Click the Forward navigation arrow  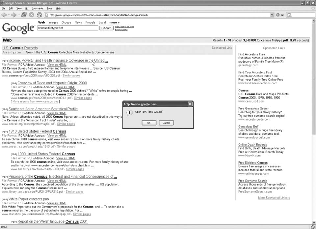(13, 15)
